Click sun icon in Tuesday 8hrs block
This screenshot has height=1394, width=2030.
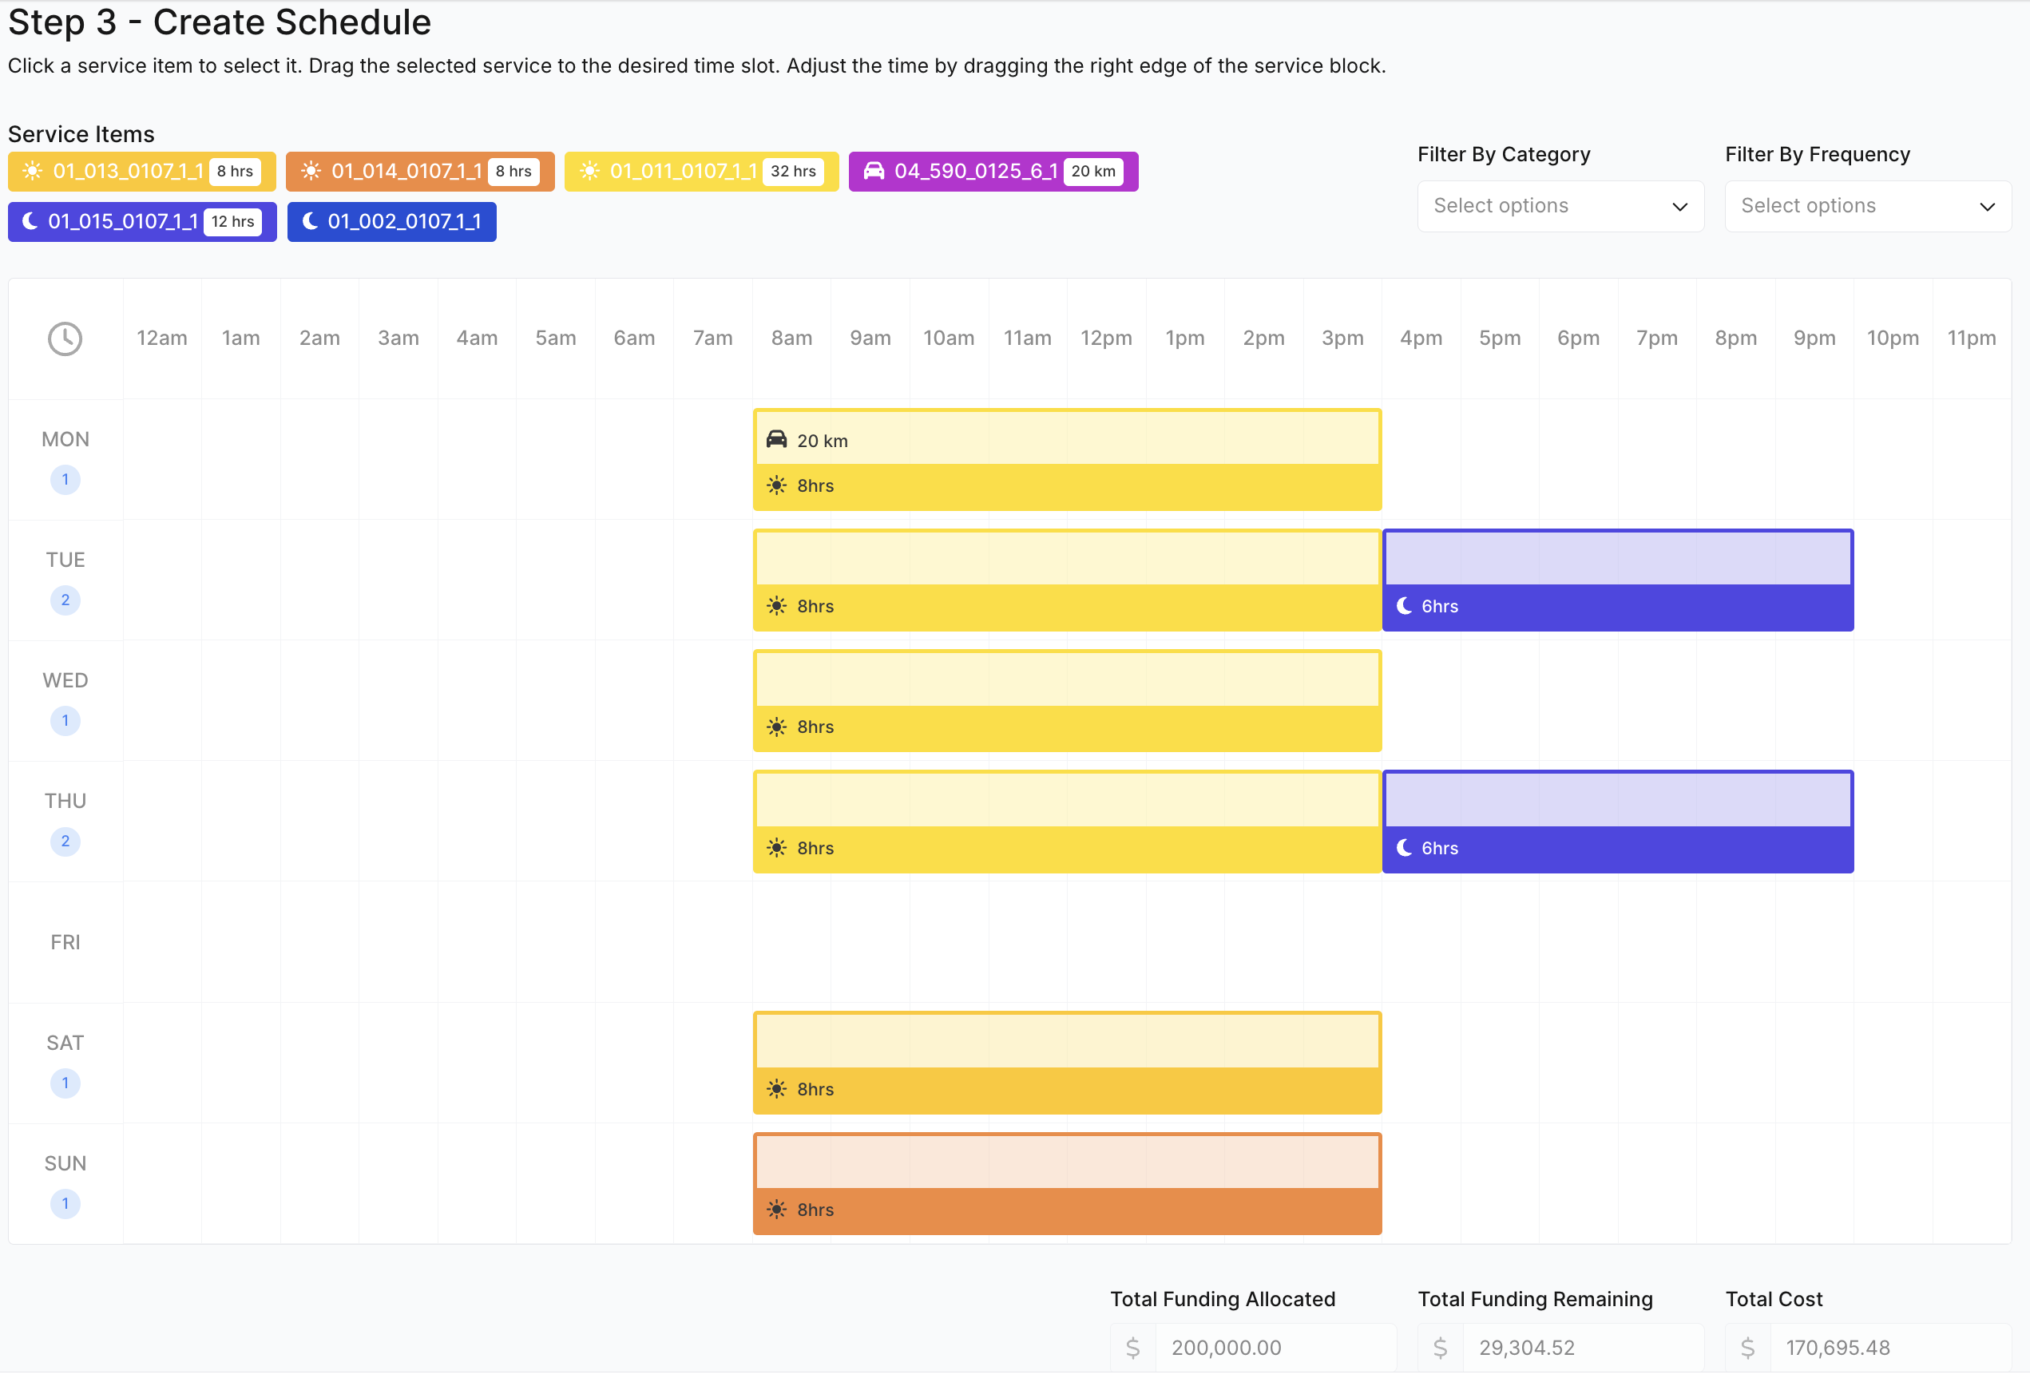point(776,606)
